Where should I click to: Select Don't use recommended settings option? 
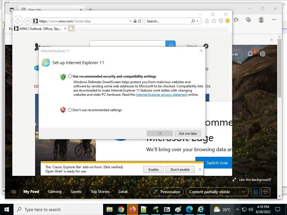coord(70,110)
